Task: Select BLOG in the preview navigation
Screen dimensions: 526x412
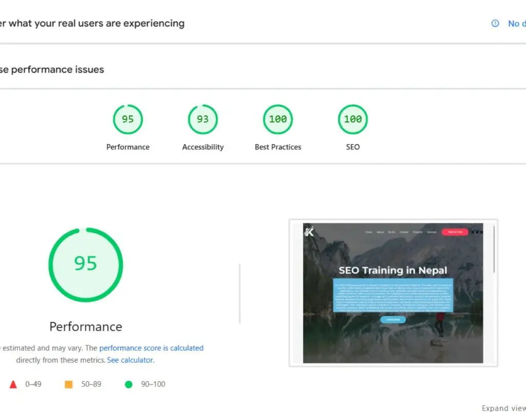Action: (391, 232)
